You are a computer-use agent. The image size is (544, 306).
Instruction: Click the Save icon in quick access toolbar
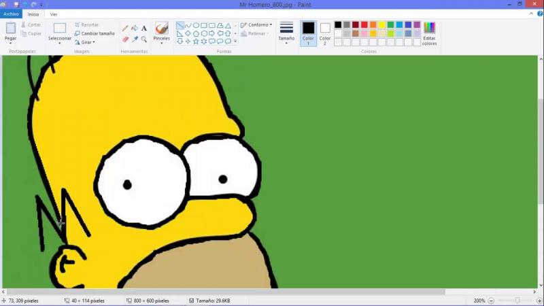pyautogui.click(x=16, y=5)
